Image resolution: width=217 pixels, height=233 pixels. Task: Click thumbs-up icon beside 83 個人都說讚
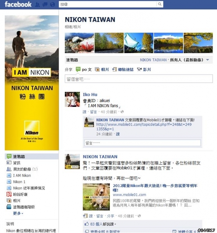(x=86, y=224)
